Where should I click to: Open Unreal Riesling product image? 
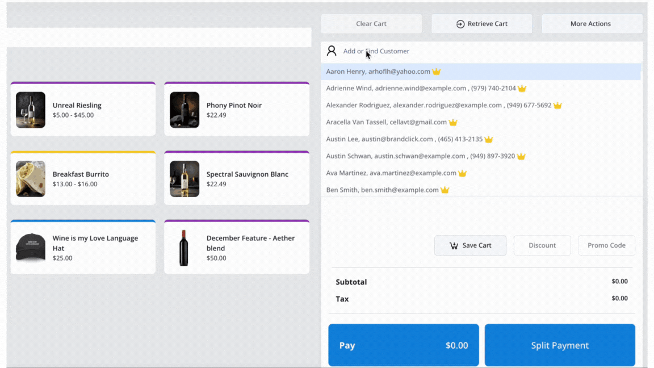31,110
